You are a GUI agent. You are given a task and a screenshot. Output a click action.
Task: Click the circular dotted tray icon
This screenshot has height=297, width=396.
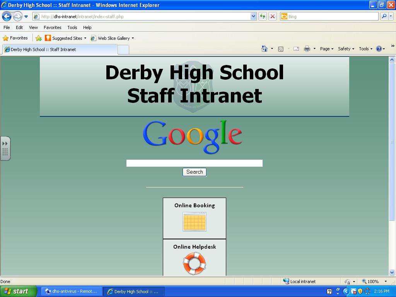367,292
